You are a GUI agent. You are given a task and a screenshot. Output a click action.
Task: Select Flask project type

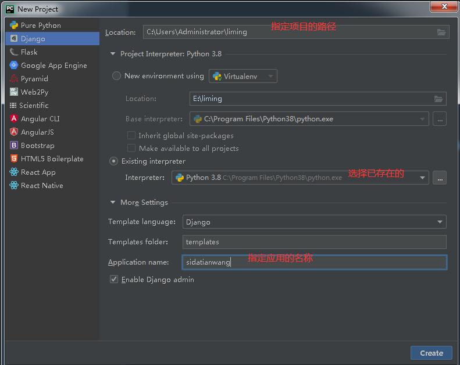pos(52,52)
